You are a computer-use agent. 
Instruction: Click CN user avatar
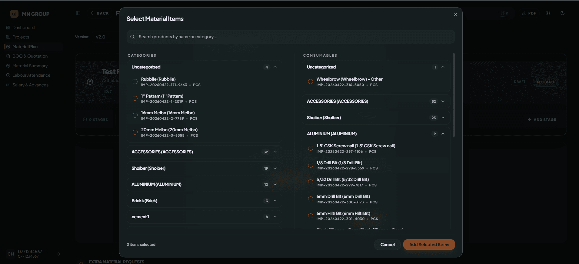(11, 254)
